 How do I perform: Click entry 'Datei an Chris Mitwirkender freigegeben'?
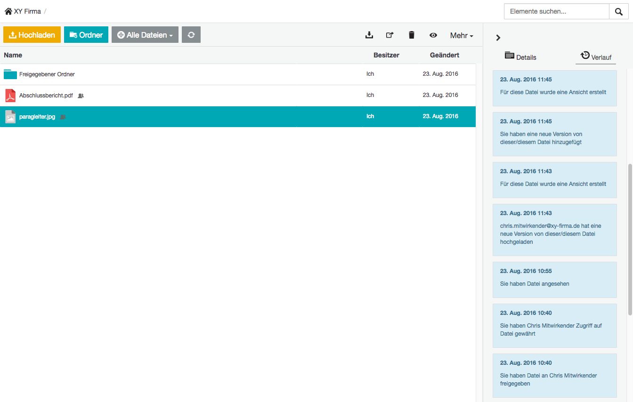555,375
